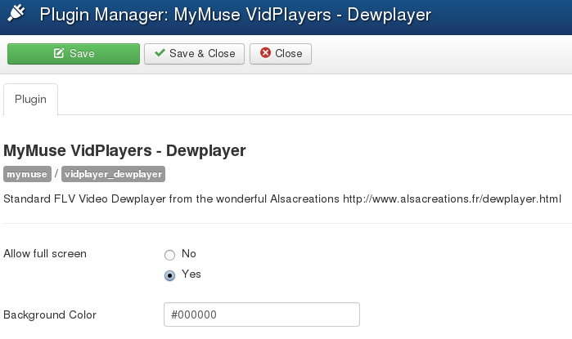572x339 pixels.
Task: Click the mymuse folder badge
Action: click(x=27, y=174)
